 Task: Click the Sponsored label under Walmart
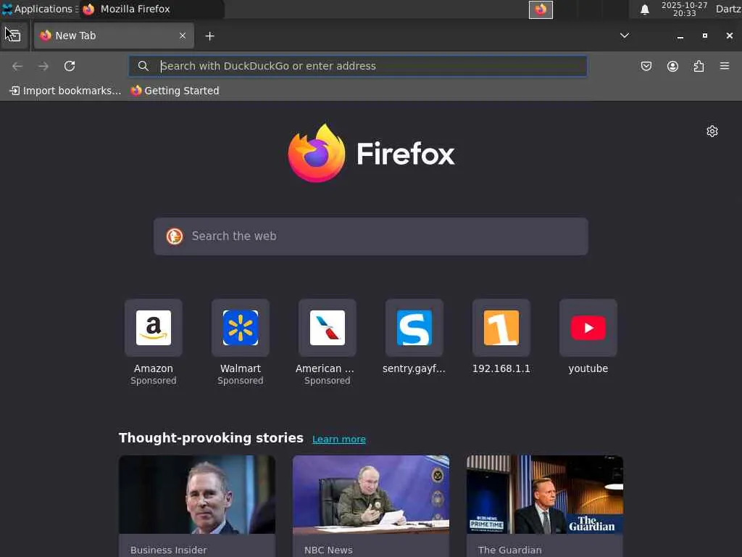tap(241, 381)
